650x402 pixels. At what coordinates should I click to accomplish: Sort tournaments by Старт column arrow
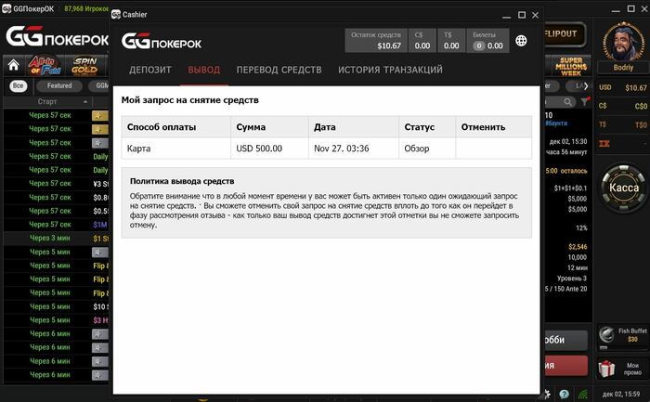(85, 101)
